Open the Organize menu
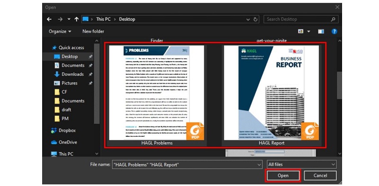The image size is (379, 186). pyautogui.click(x=60, y=31)
